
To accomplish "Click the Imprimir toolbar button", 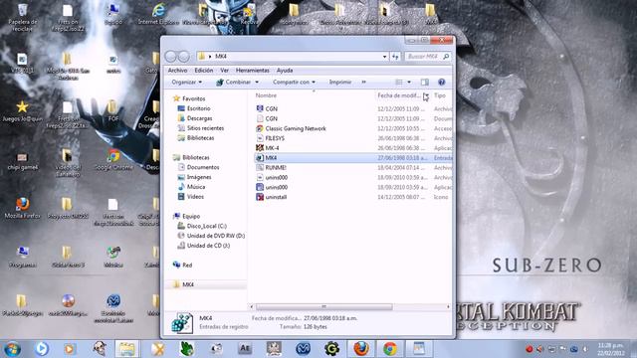I will 340,82.
